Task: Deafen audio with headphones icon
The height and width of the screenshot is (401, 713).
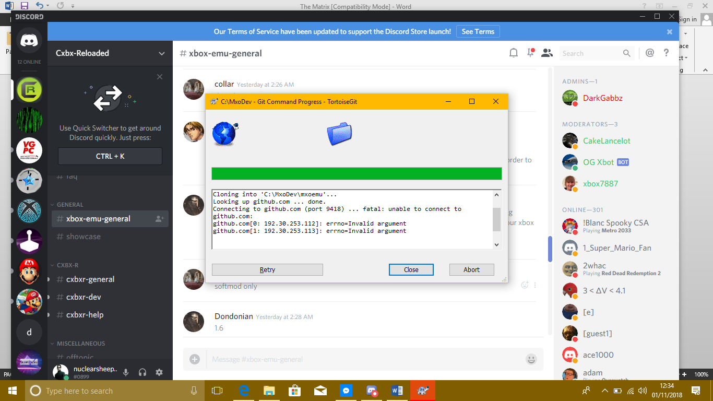Action: click(142, 372)
